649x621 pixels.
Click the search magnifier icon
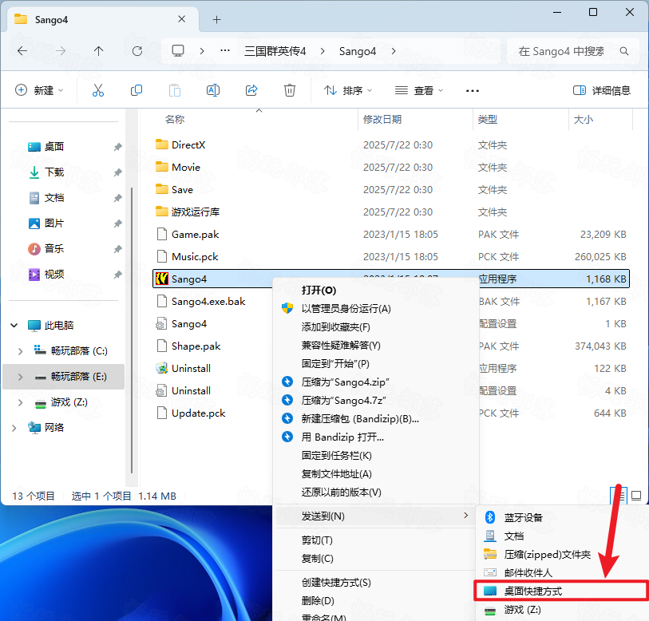[x=623, y=51]
